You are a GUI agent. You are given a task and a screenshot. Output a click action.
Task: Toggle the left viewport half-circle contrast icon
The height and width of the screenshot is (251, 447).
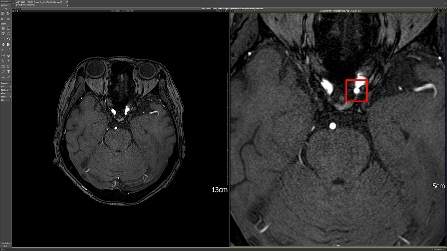[x=18, y=11]
